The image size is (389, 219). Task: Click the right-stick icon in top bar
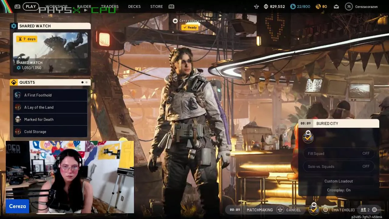[x=256, y=6]
